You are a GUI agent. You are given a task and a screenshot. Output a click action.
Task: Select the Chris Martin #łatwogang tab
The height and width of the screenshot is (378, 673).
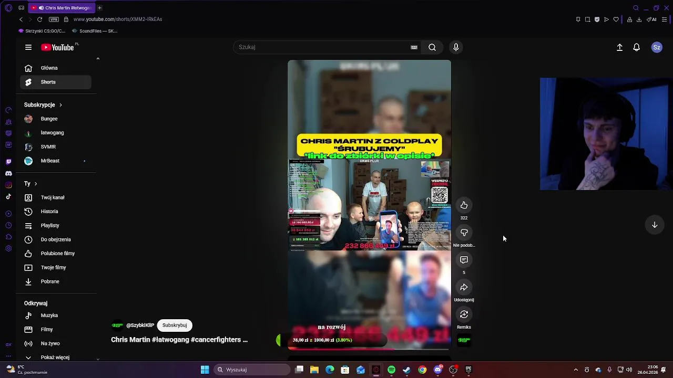pyautogui.click(x=62, y=8)
